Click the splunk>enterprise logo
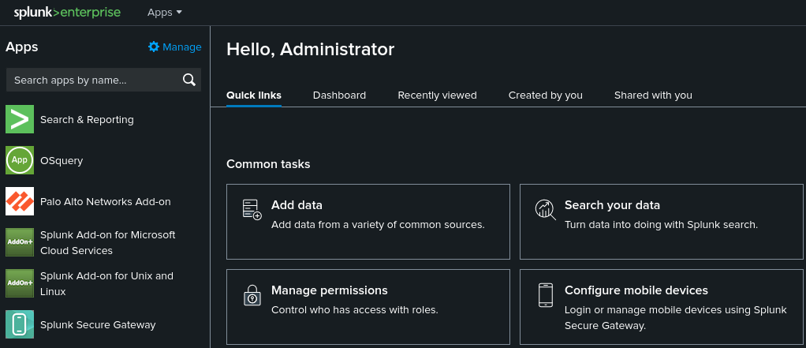This screenshot has width=806, height=348. [x=67, y=13]
